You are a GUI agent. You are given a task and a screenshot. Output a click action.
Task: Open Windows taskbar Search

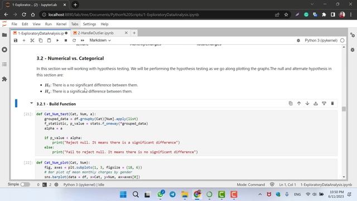pos(136,194)
